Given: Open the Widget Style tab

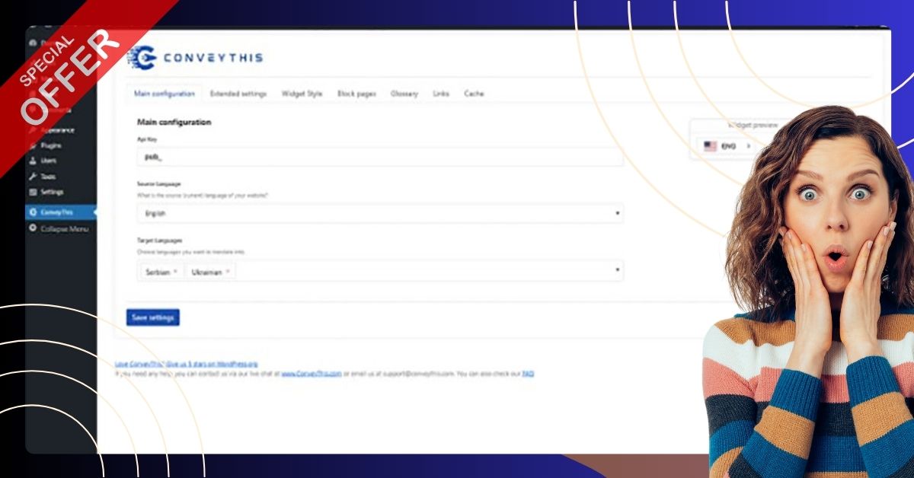Looking at the screenshot, I should [x=302, y=94].
